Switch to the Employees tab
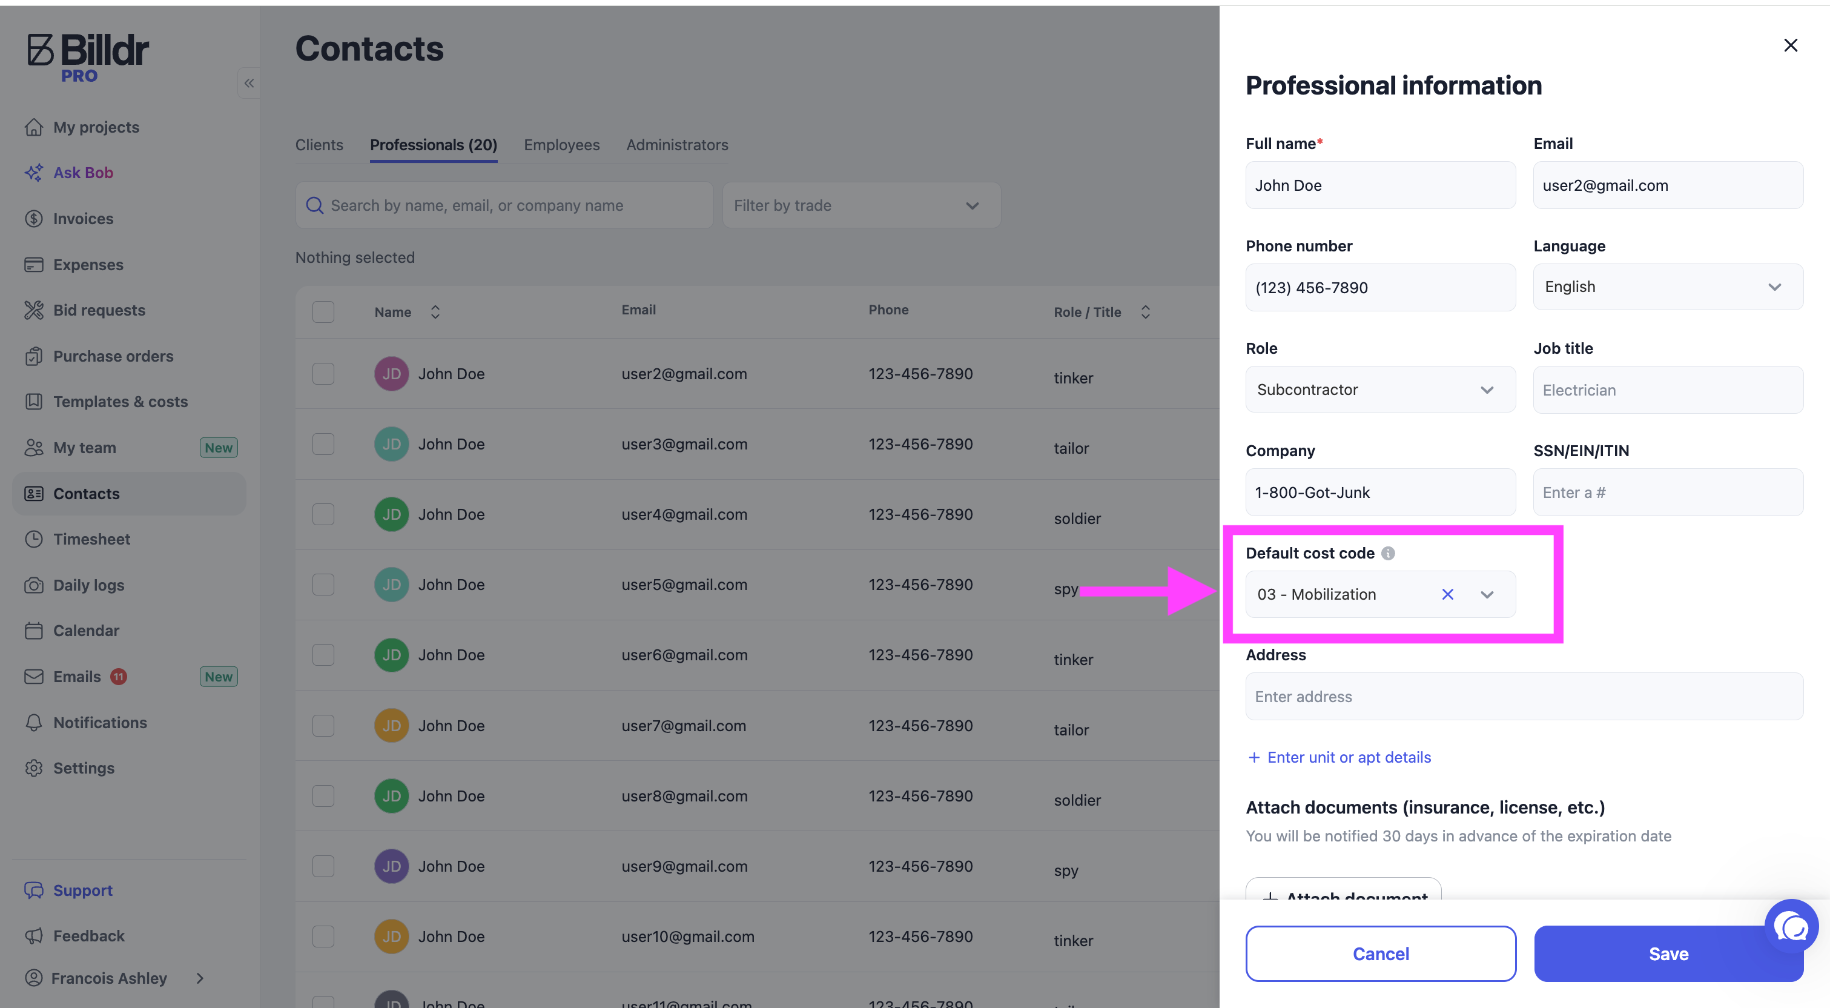 pyautogui.click(x=561, y=145)
